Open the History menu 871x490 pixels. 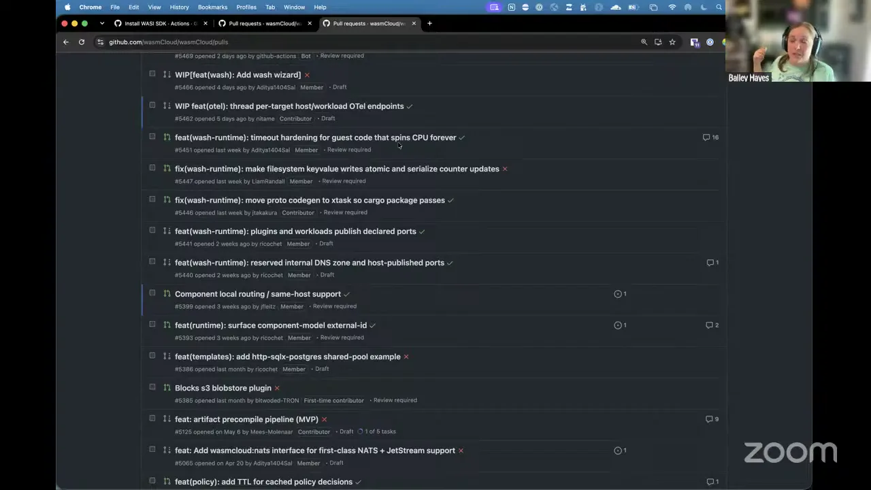(x=179, y=7)
